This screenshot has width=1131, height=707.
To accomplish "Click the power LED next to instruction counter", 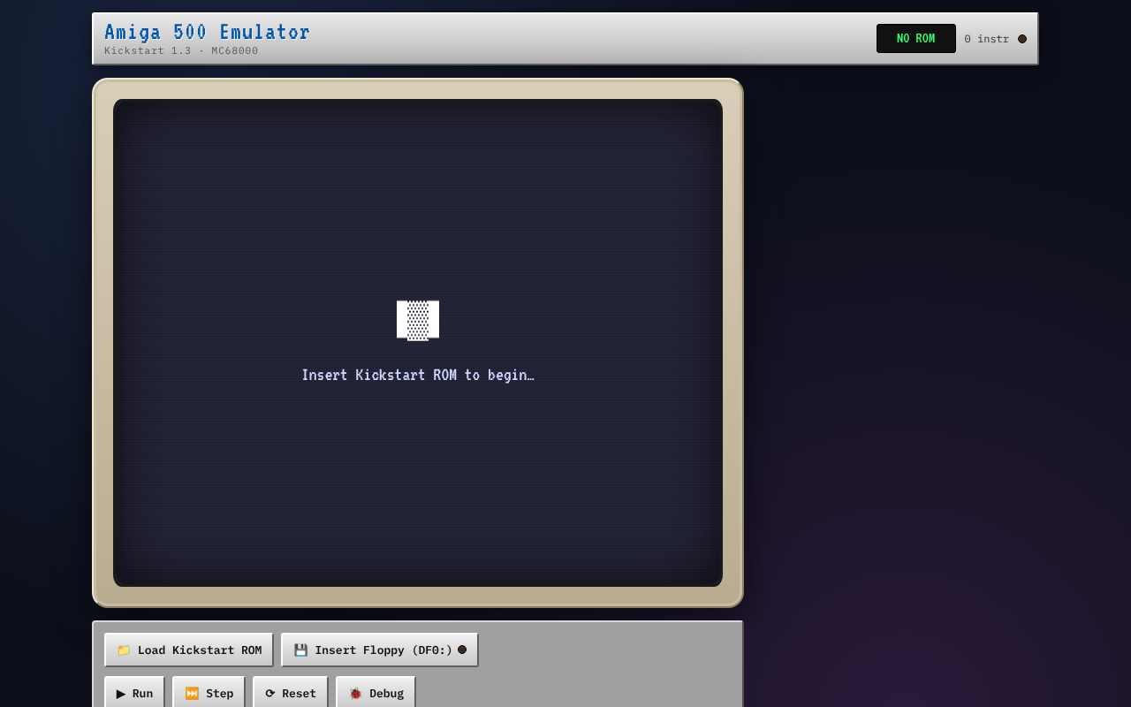I will 1022,39.
